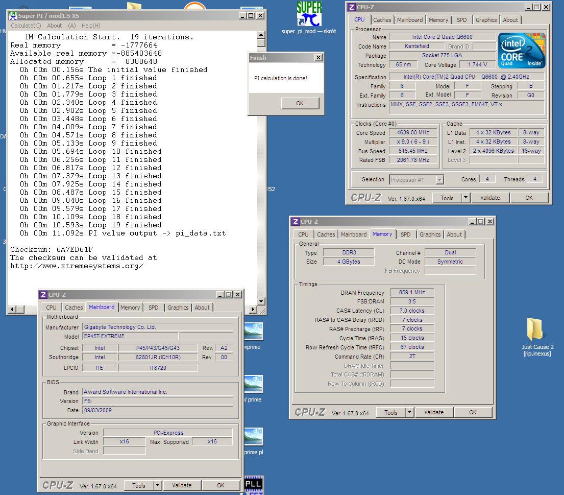Viewport: 564px width, 495px height.
Task: Select Caches tab in Memory CPU-Z window
Action: [326, 234]
